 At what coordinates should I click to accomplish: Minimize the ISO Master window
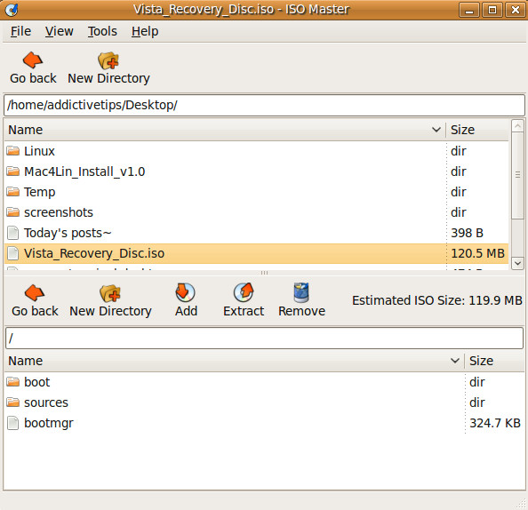click(x=469, y=10)
